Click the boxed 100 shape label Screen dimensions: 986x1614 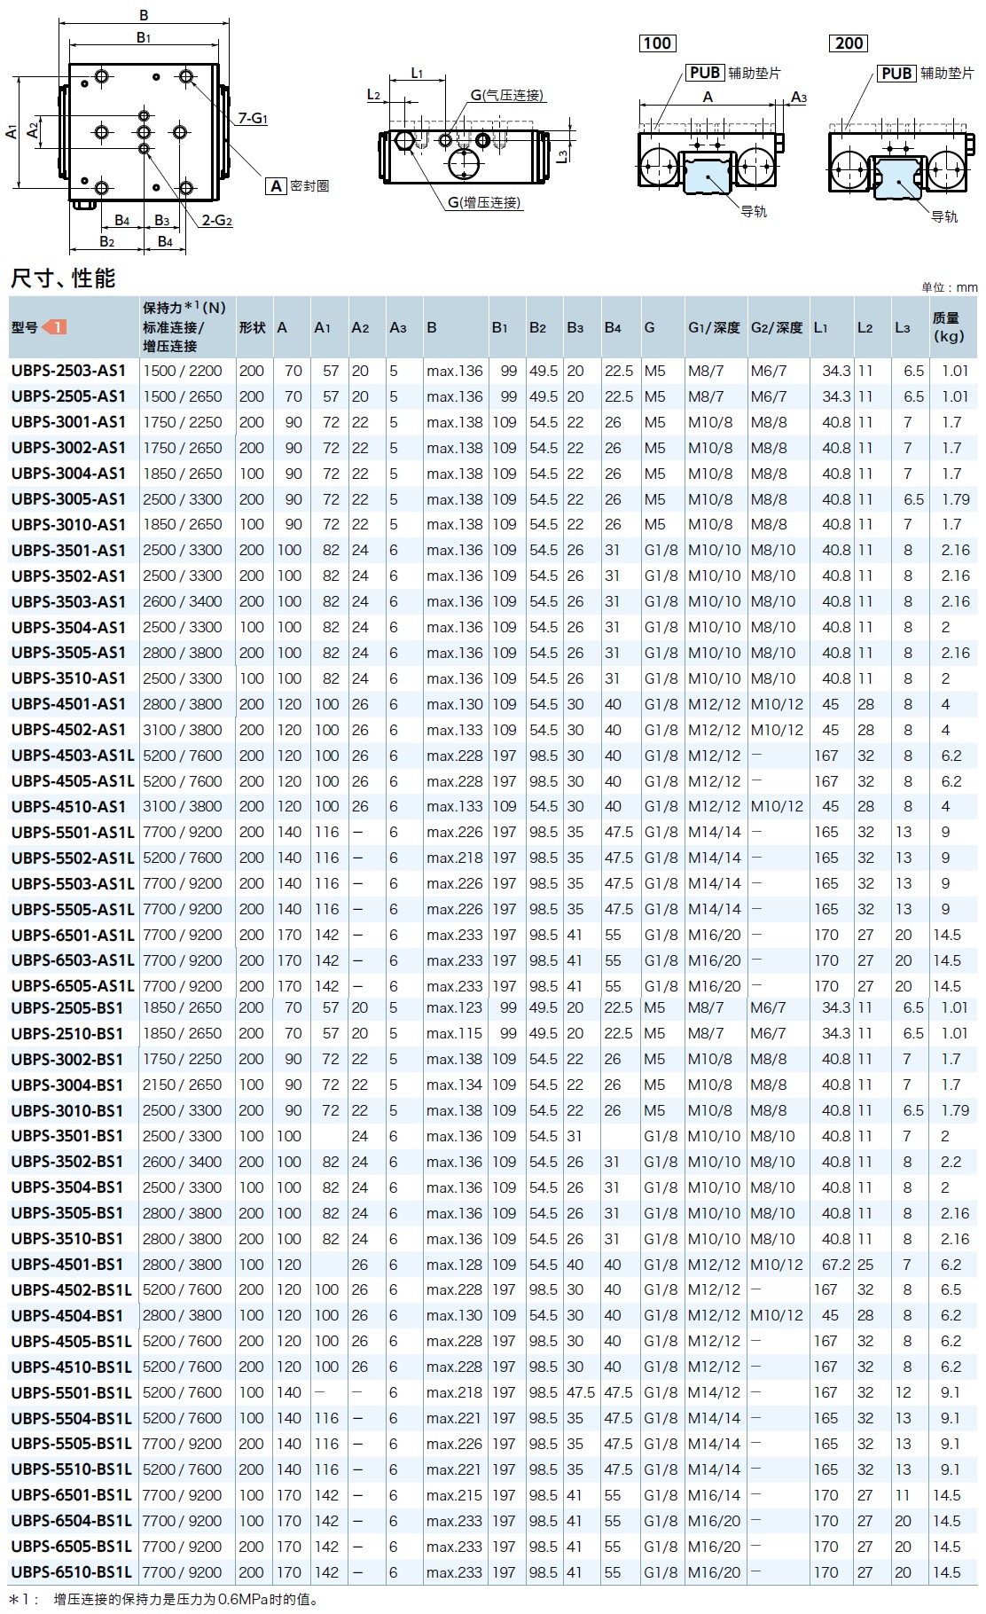coord(657,43)
